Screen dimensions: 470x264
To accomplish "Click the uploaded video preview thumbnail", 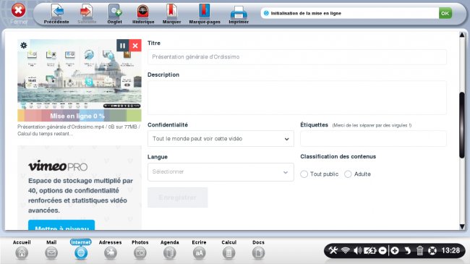I will (80, 74).
